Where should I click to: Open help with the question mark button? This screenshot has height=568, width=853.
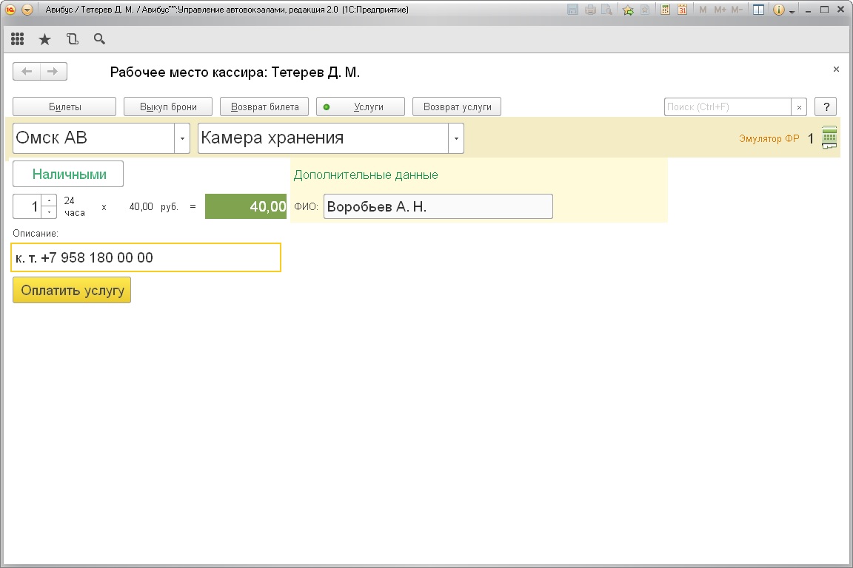826,106
